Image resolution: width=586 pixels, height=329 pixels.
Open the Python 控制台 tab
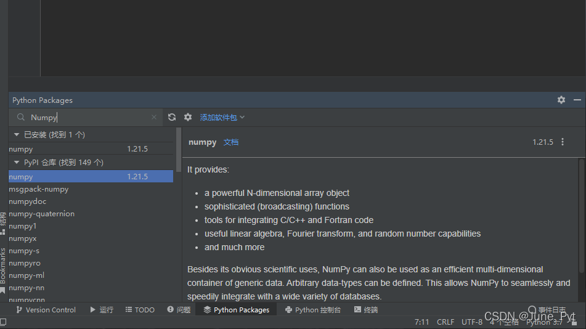point(312,310)
